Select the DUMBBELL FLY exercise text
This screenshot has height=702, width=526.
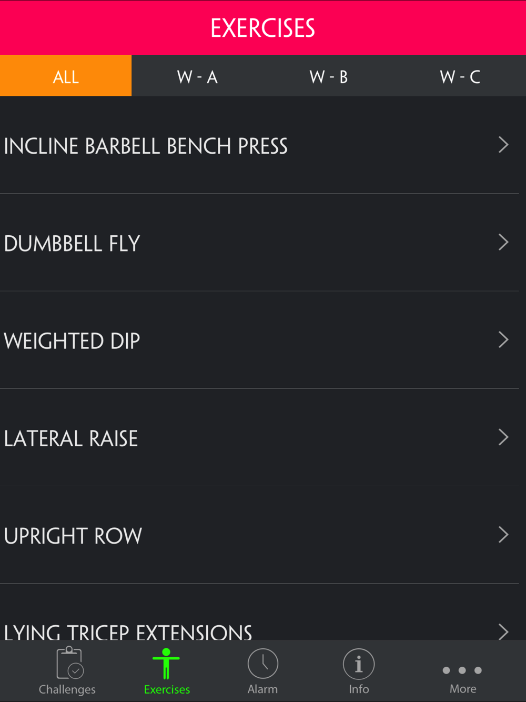tap(72, 244)
